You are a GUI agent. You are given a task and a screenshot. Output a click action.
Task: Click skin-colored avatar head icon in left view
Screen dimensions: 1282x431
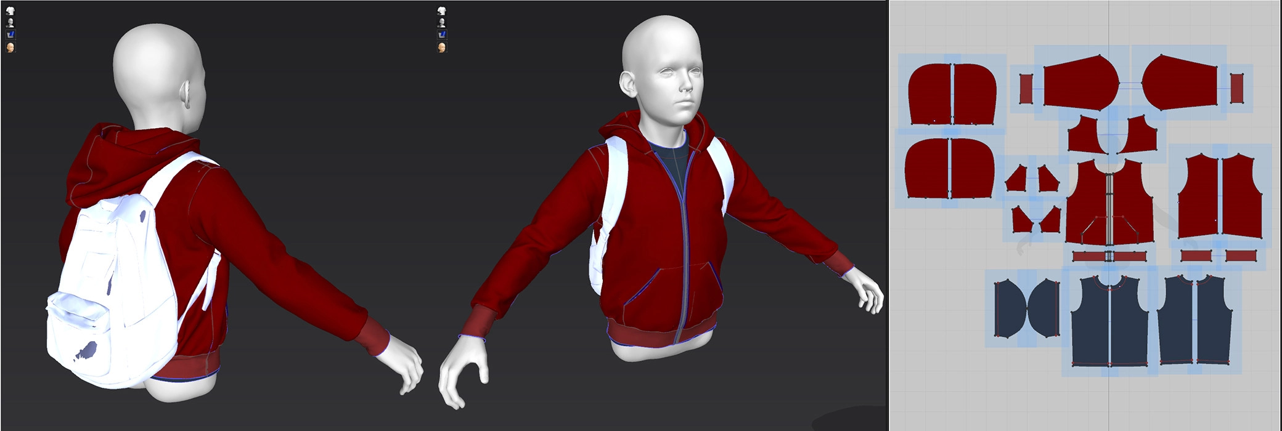tap(10, 47)
